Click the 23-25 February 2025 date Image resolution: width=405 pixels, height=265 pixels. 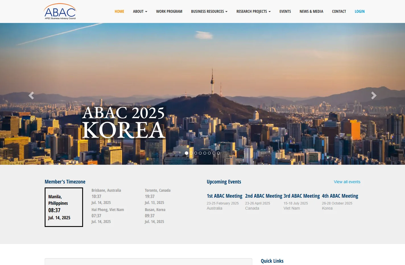(223, 203)
